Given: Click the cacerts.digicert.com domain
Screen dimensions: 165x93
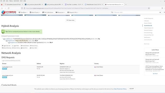Looking at the screenshot, I should tap(7, 67).
